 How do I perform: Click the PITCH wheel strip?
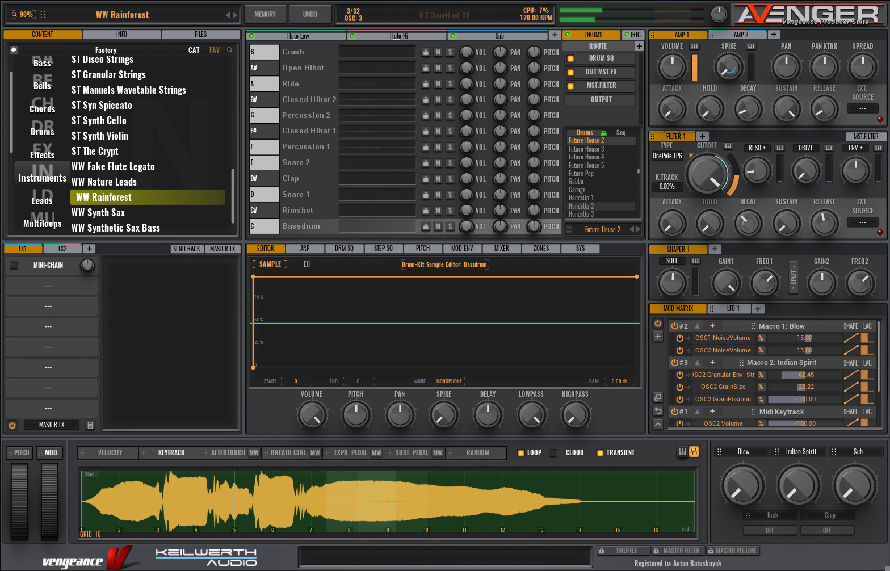(x=19, y=502)
